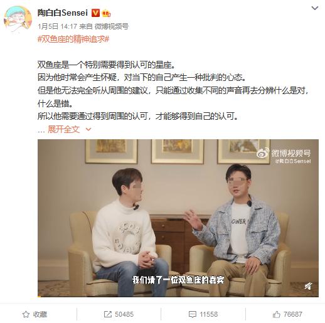This screenshot has height=323, width=325.
Task: Click the orange V verified badge
Action: (x=95, y=13)
